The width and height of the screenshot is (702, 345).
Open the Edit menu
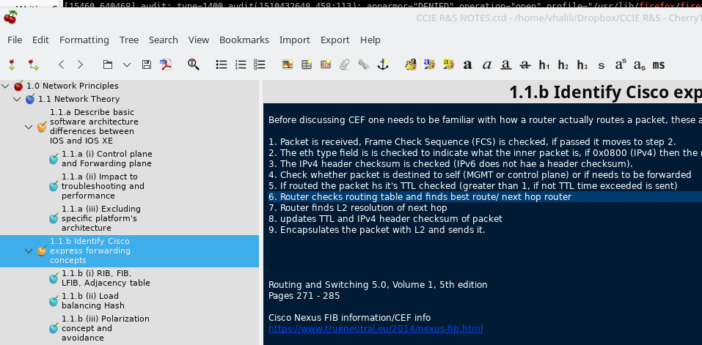(40, 40)
